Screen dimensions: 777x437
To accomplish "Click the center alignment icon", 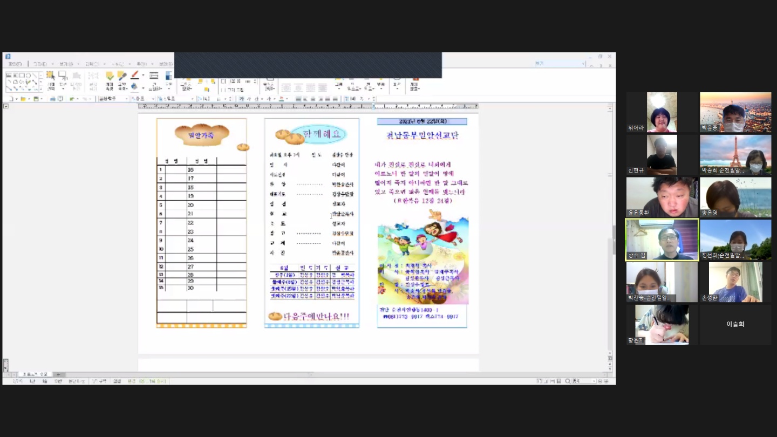I will (x=313, y=99).
